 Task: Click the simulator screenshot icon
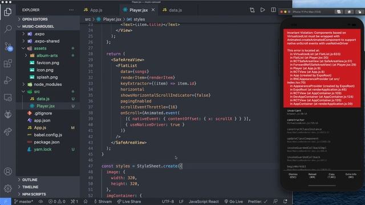click(339, 11)
